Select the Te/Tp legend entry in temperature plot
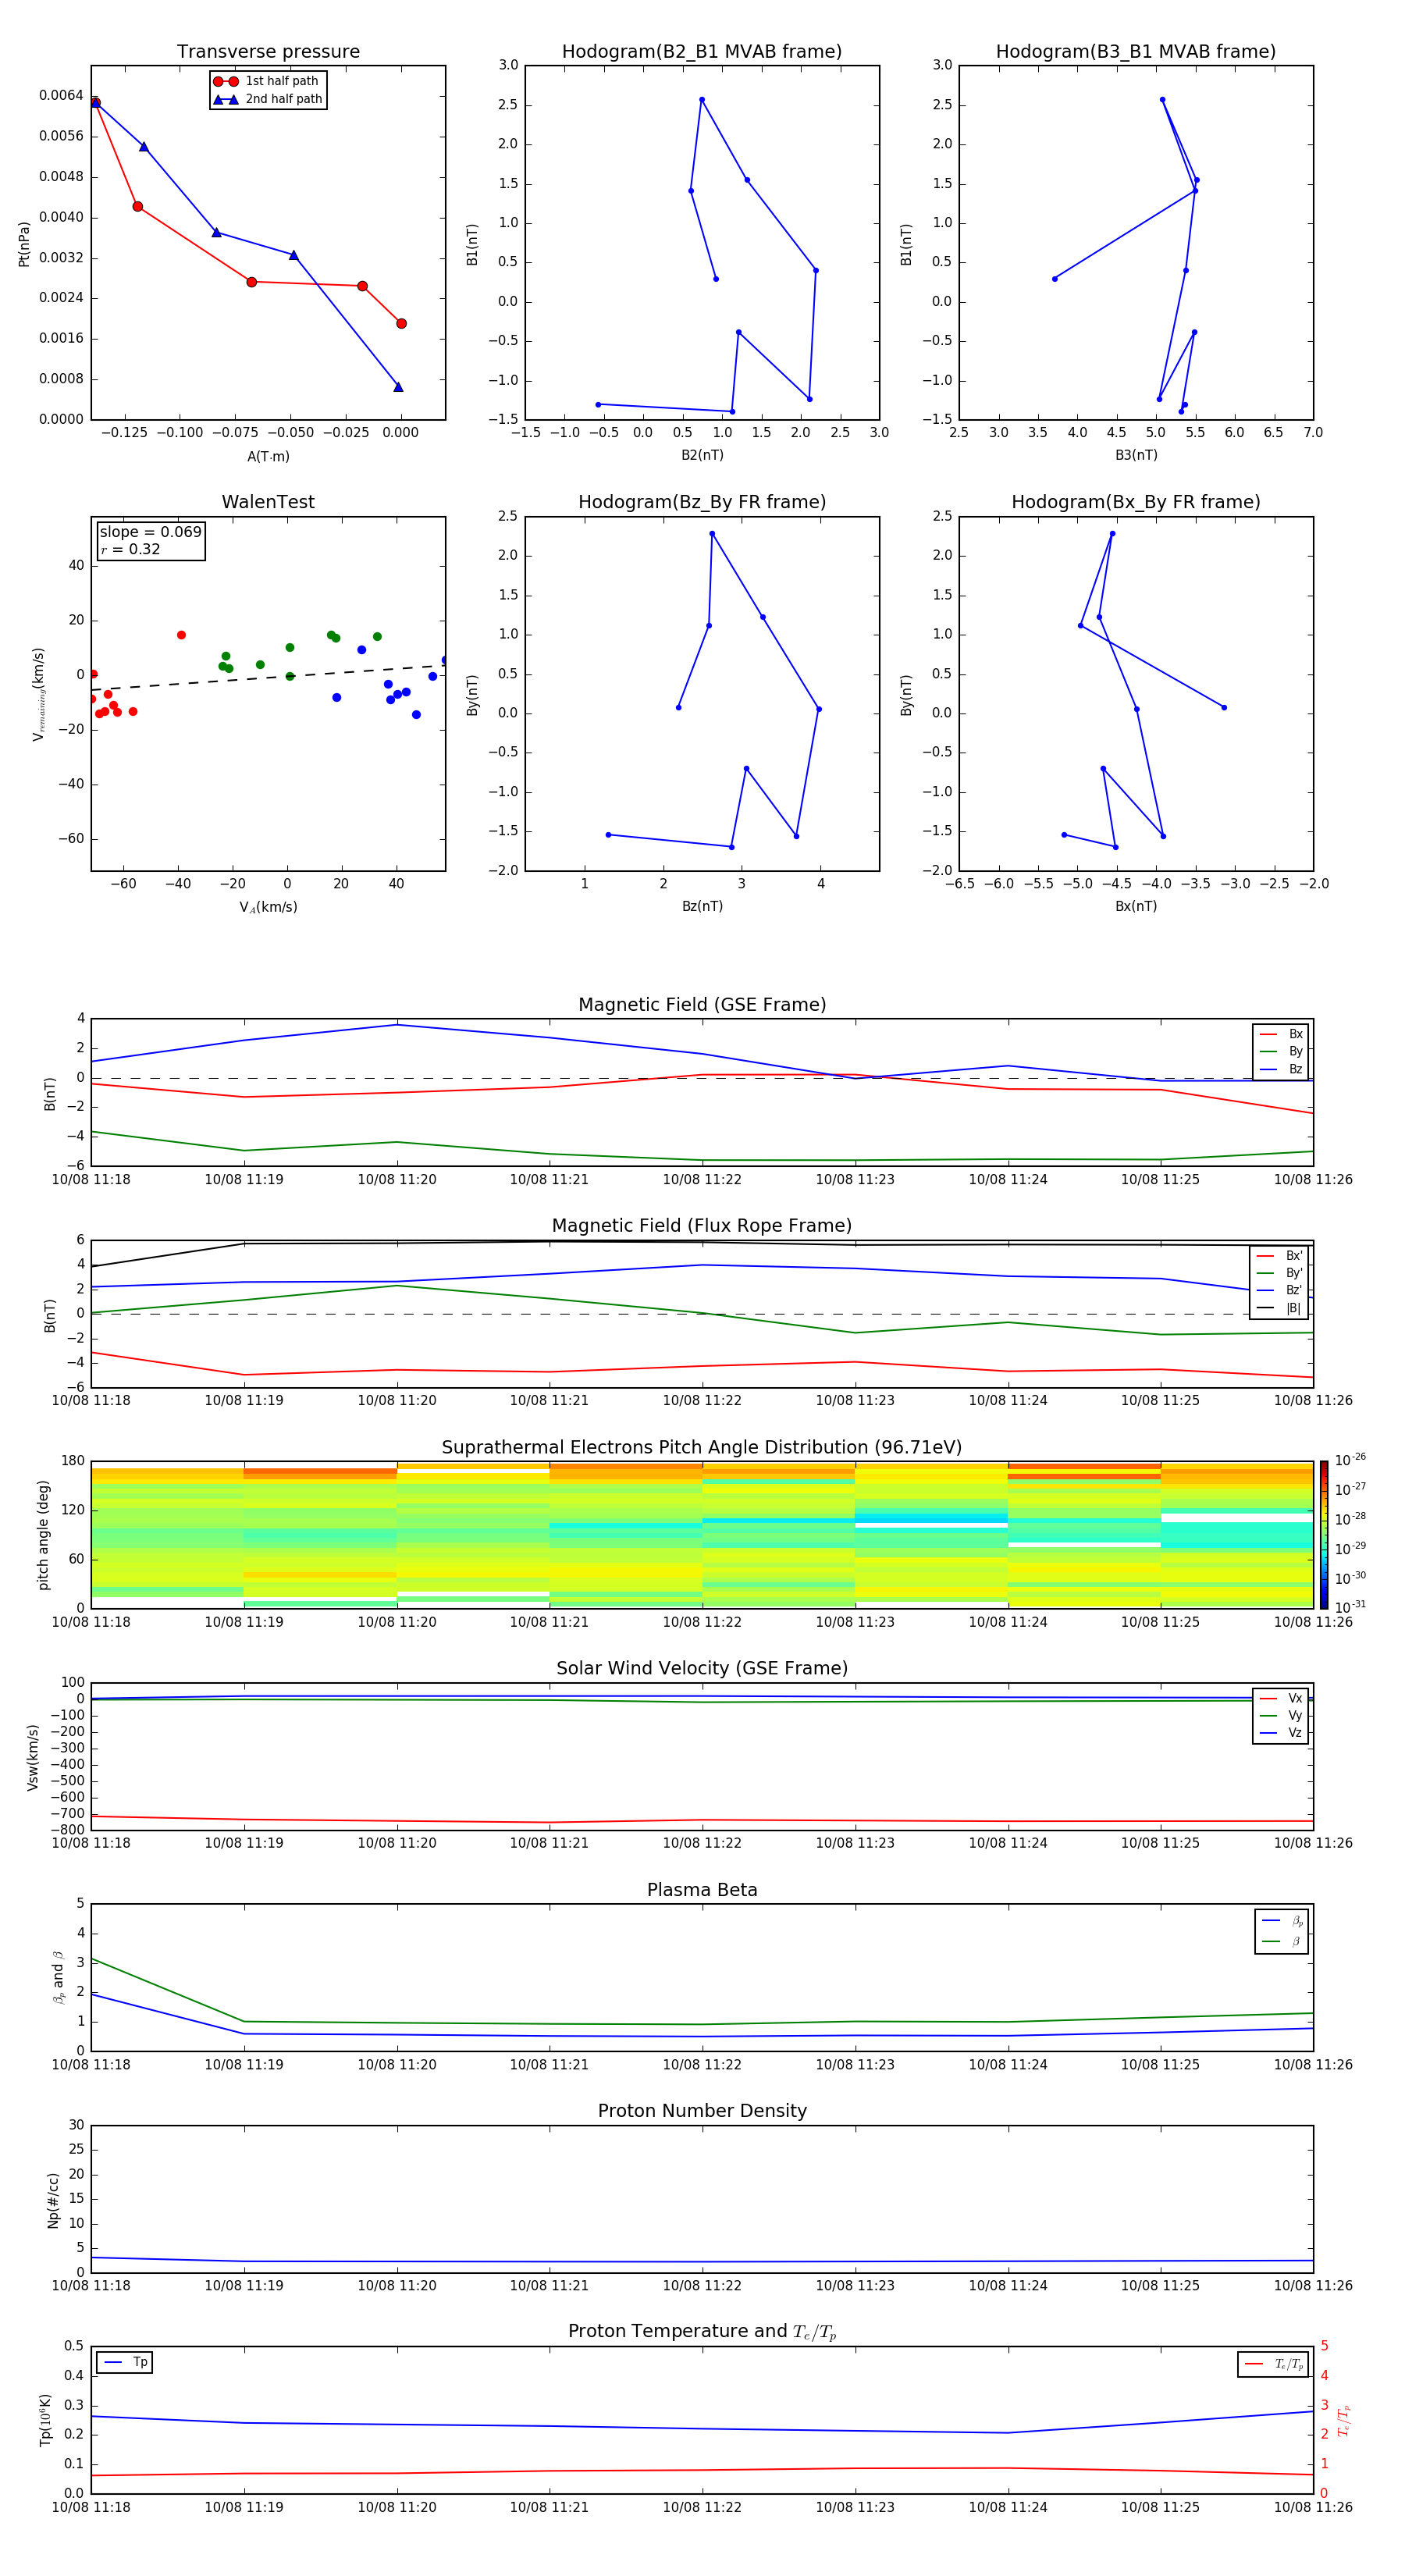 tap(1274, 2364)
